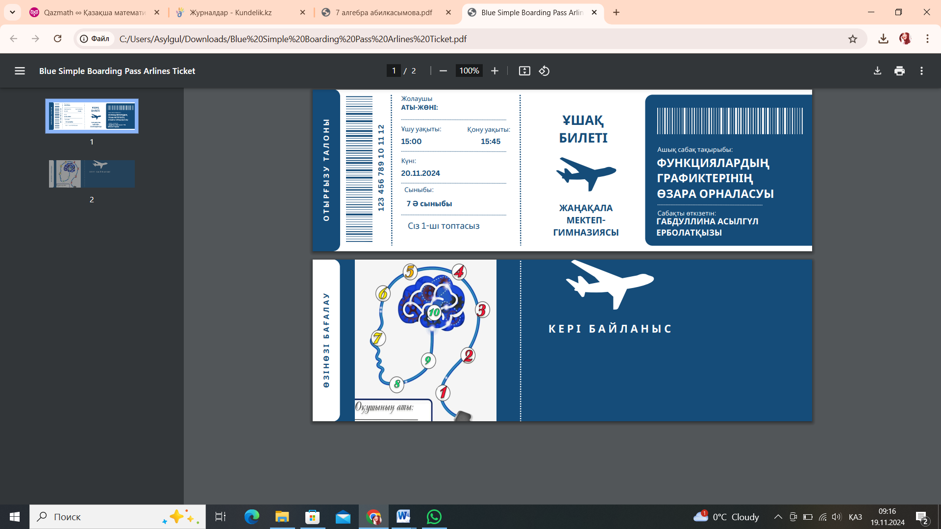Open WhatsApp from the taskbar
The image size is (941, 529).
tap(434, 517)
